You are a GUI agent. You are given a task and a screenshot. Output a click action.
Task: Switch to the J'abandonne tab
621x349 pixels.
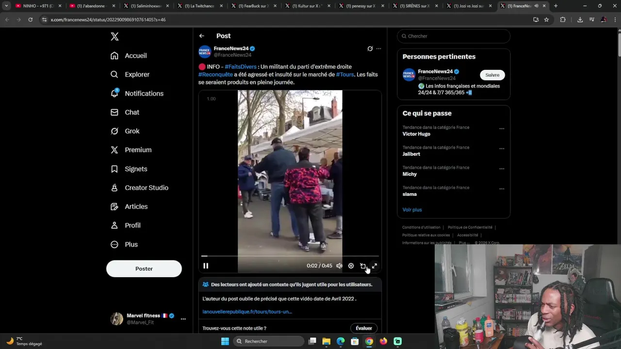click(92, 6)
